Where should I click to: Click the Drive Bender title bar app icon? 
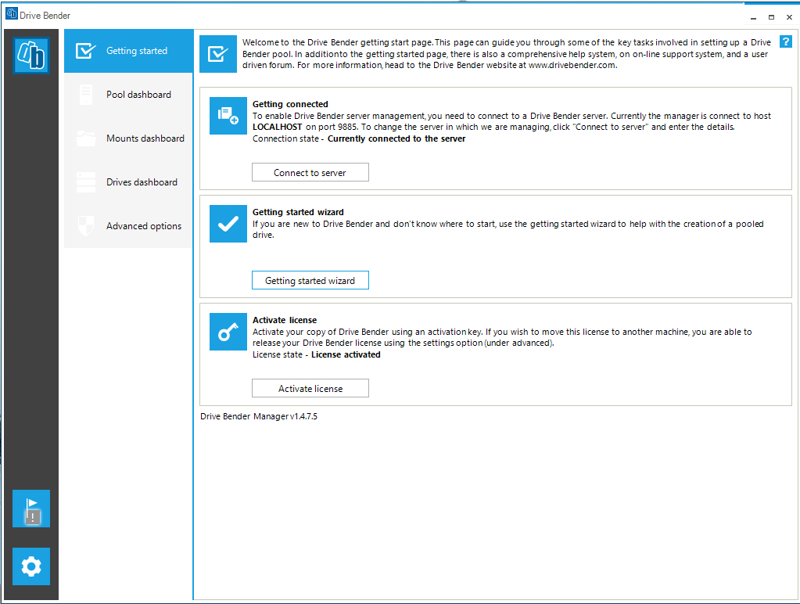click(11, 13)
